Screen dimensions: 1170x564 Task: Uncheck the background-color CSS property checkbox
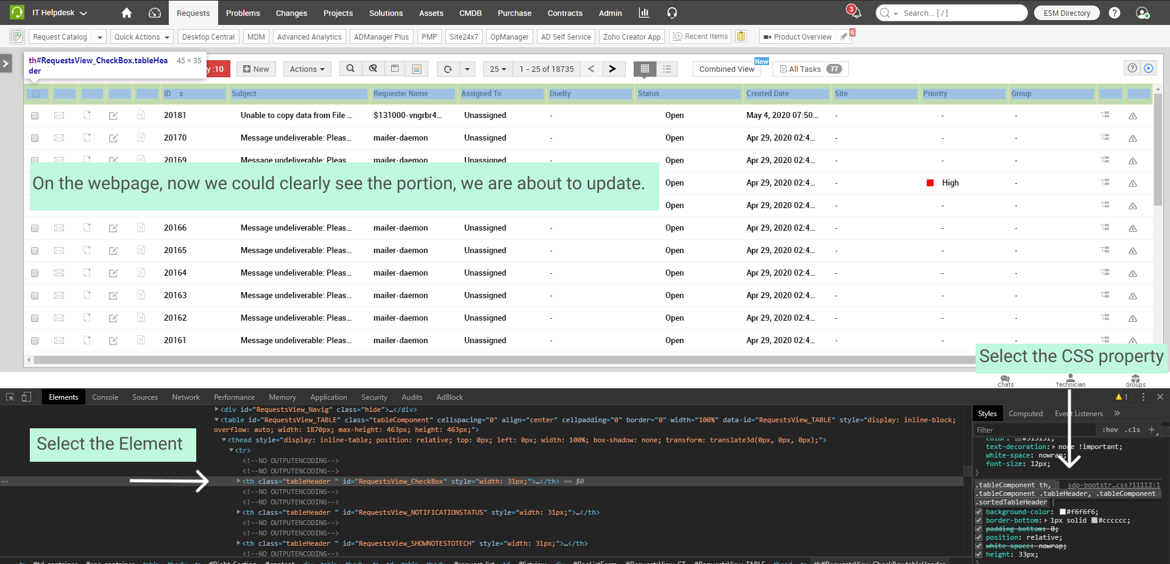coord(979,512)
